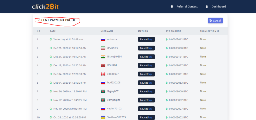The width and height of the screenshot is (256, 120).
Task: Select the username Svetlana311265
Action: [116, 117]
